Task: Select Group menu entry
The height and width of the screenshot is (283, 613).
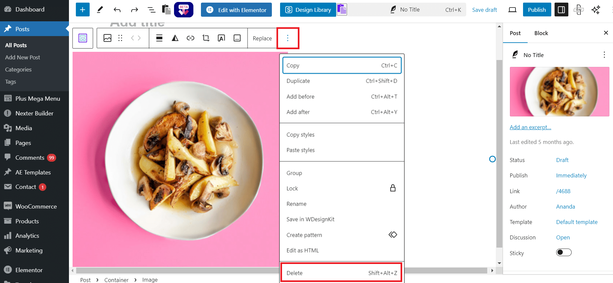Action: pyautogui.click(x=342, y=173)
